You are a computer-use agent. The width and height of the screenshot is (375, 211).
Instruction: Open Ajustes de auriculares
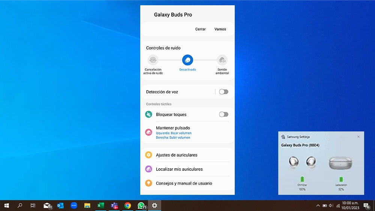pyautogui.click(x=176, y=155)
